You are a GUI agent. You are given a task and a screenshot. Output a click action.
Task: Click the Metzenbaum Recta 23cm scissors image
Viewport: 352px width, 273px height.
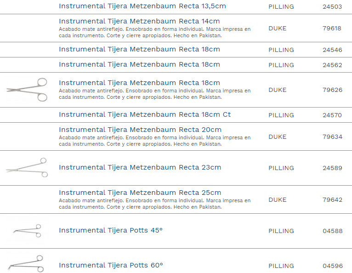tap(27, 168)
